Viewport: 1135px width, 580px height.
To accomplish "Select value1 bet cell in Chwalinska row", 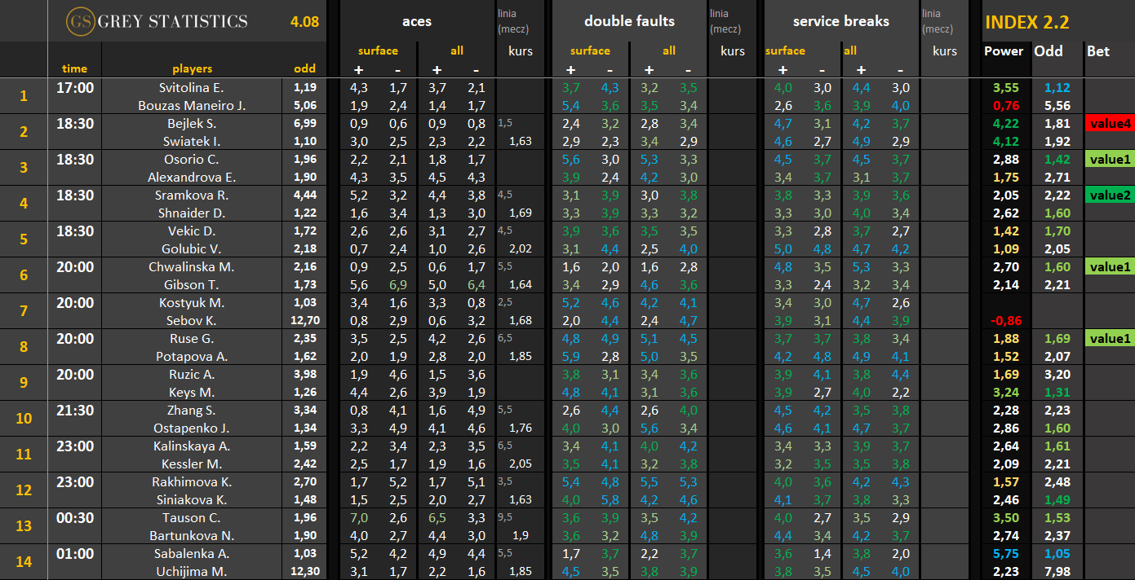I will coord(1110,267).
